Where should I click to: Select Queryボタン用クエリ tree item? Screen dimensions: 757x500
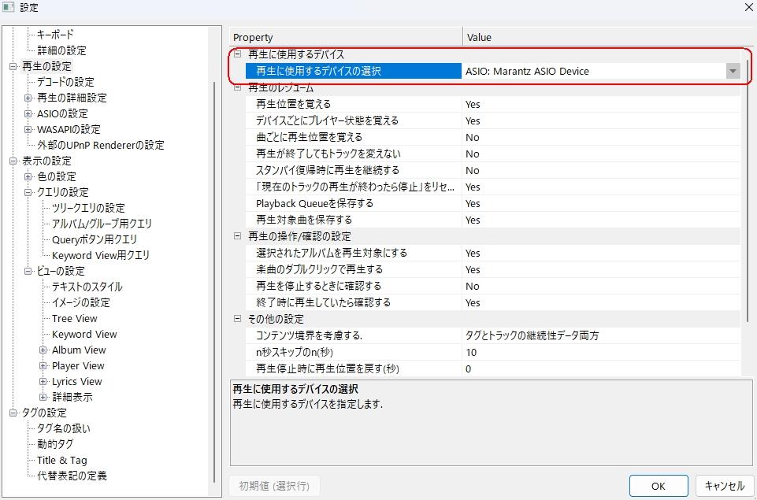point(95,240)
